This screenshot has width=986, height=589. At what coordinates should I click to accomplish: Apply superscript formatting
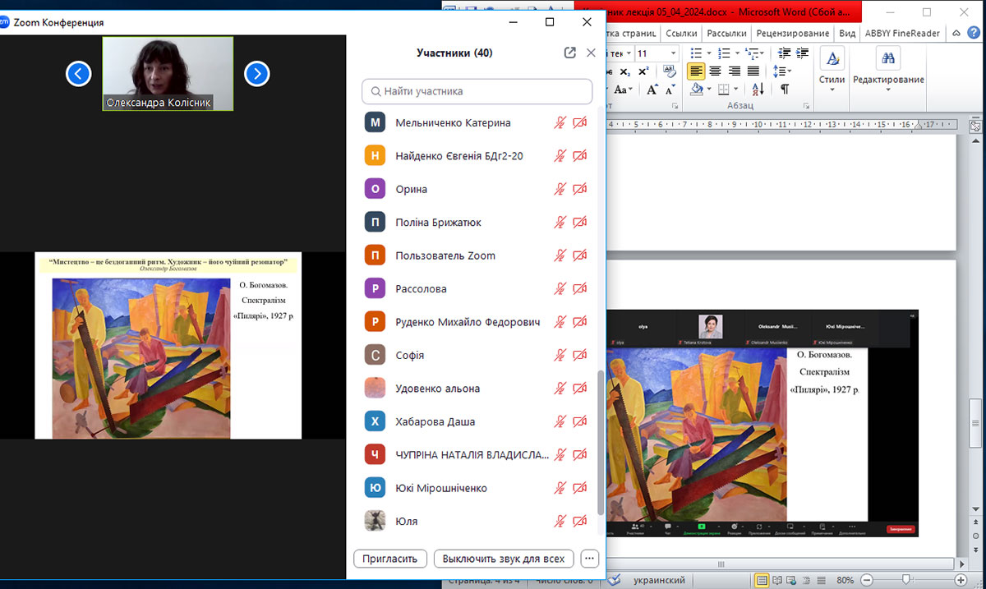(643, 71)
